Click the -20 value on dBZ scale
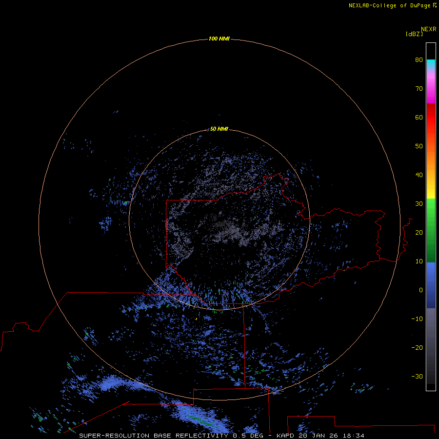Screen dimensions: 439x439 click(x=417, y=348)
